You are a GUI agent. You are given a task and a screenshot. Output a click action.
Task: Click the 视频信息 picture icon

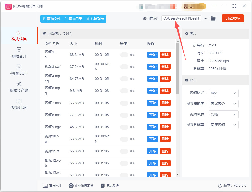point(45,33)
